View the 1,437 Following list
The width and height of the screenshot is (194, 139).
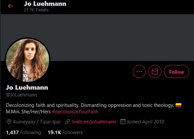coord(24,133)
